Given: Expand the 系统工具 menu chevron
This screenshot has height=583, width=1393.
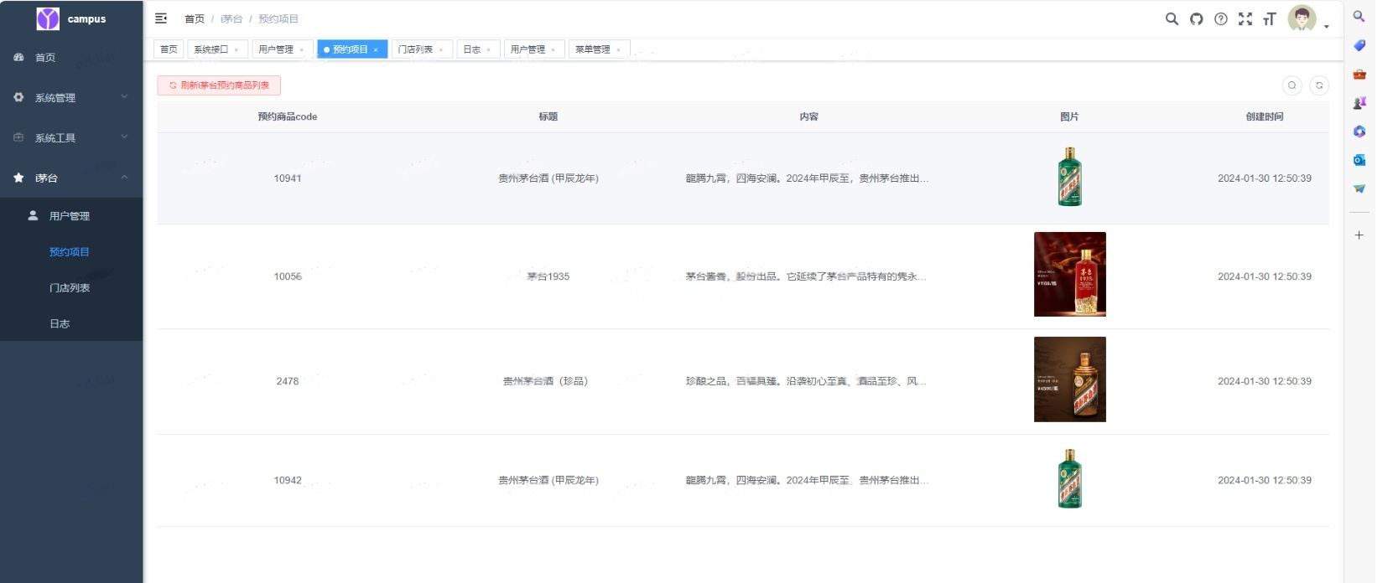Looking at the screenshot, I should click(x=124, y=137).
